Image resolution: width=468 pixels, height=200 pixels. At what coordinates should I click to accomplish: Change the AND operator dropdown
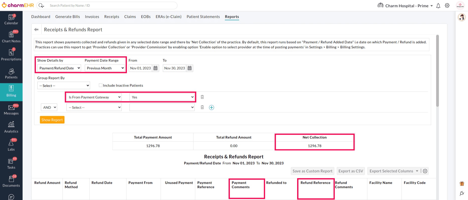49,108
